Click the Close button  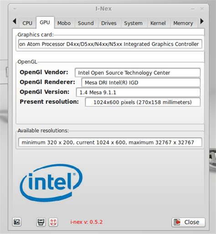tap(189, 222)
